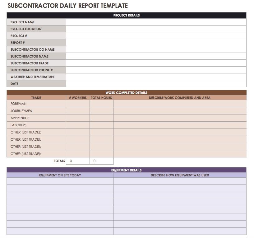Image resolution: width=254 pixels, height=238 pixels.
Task: Select the Apprentice work description cell
Action: [180, 118]
